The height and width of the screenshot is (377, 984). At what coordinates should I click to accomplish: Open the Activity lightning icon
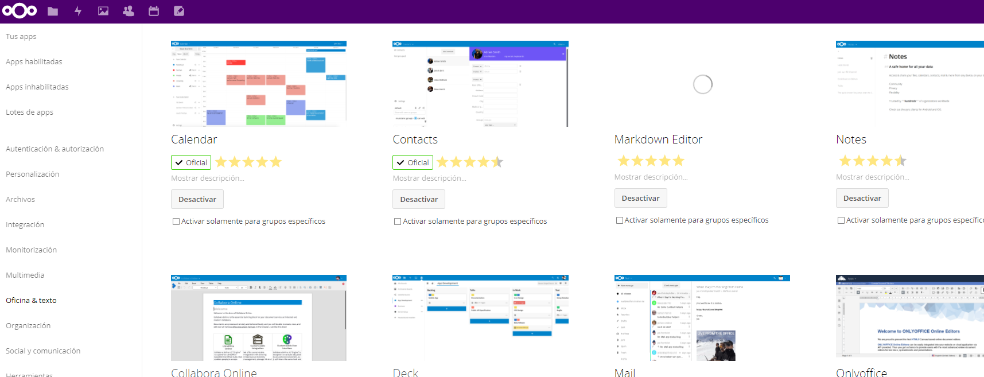click(x=78, y=11)
